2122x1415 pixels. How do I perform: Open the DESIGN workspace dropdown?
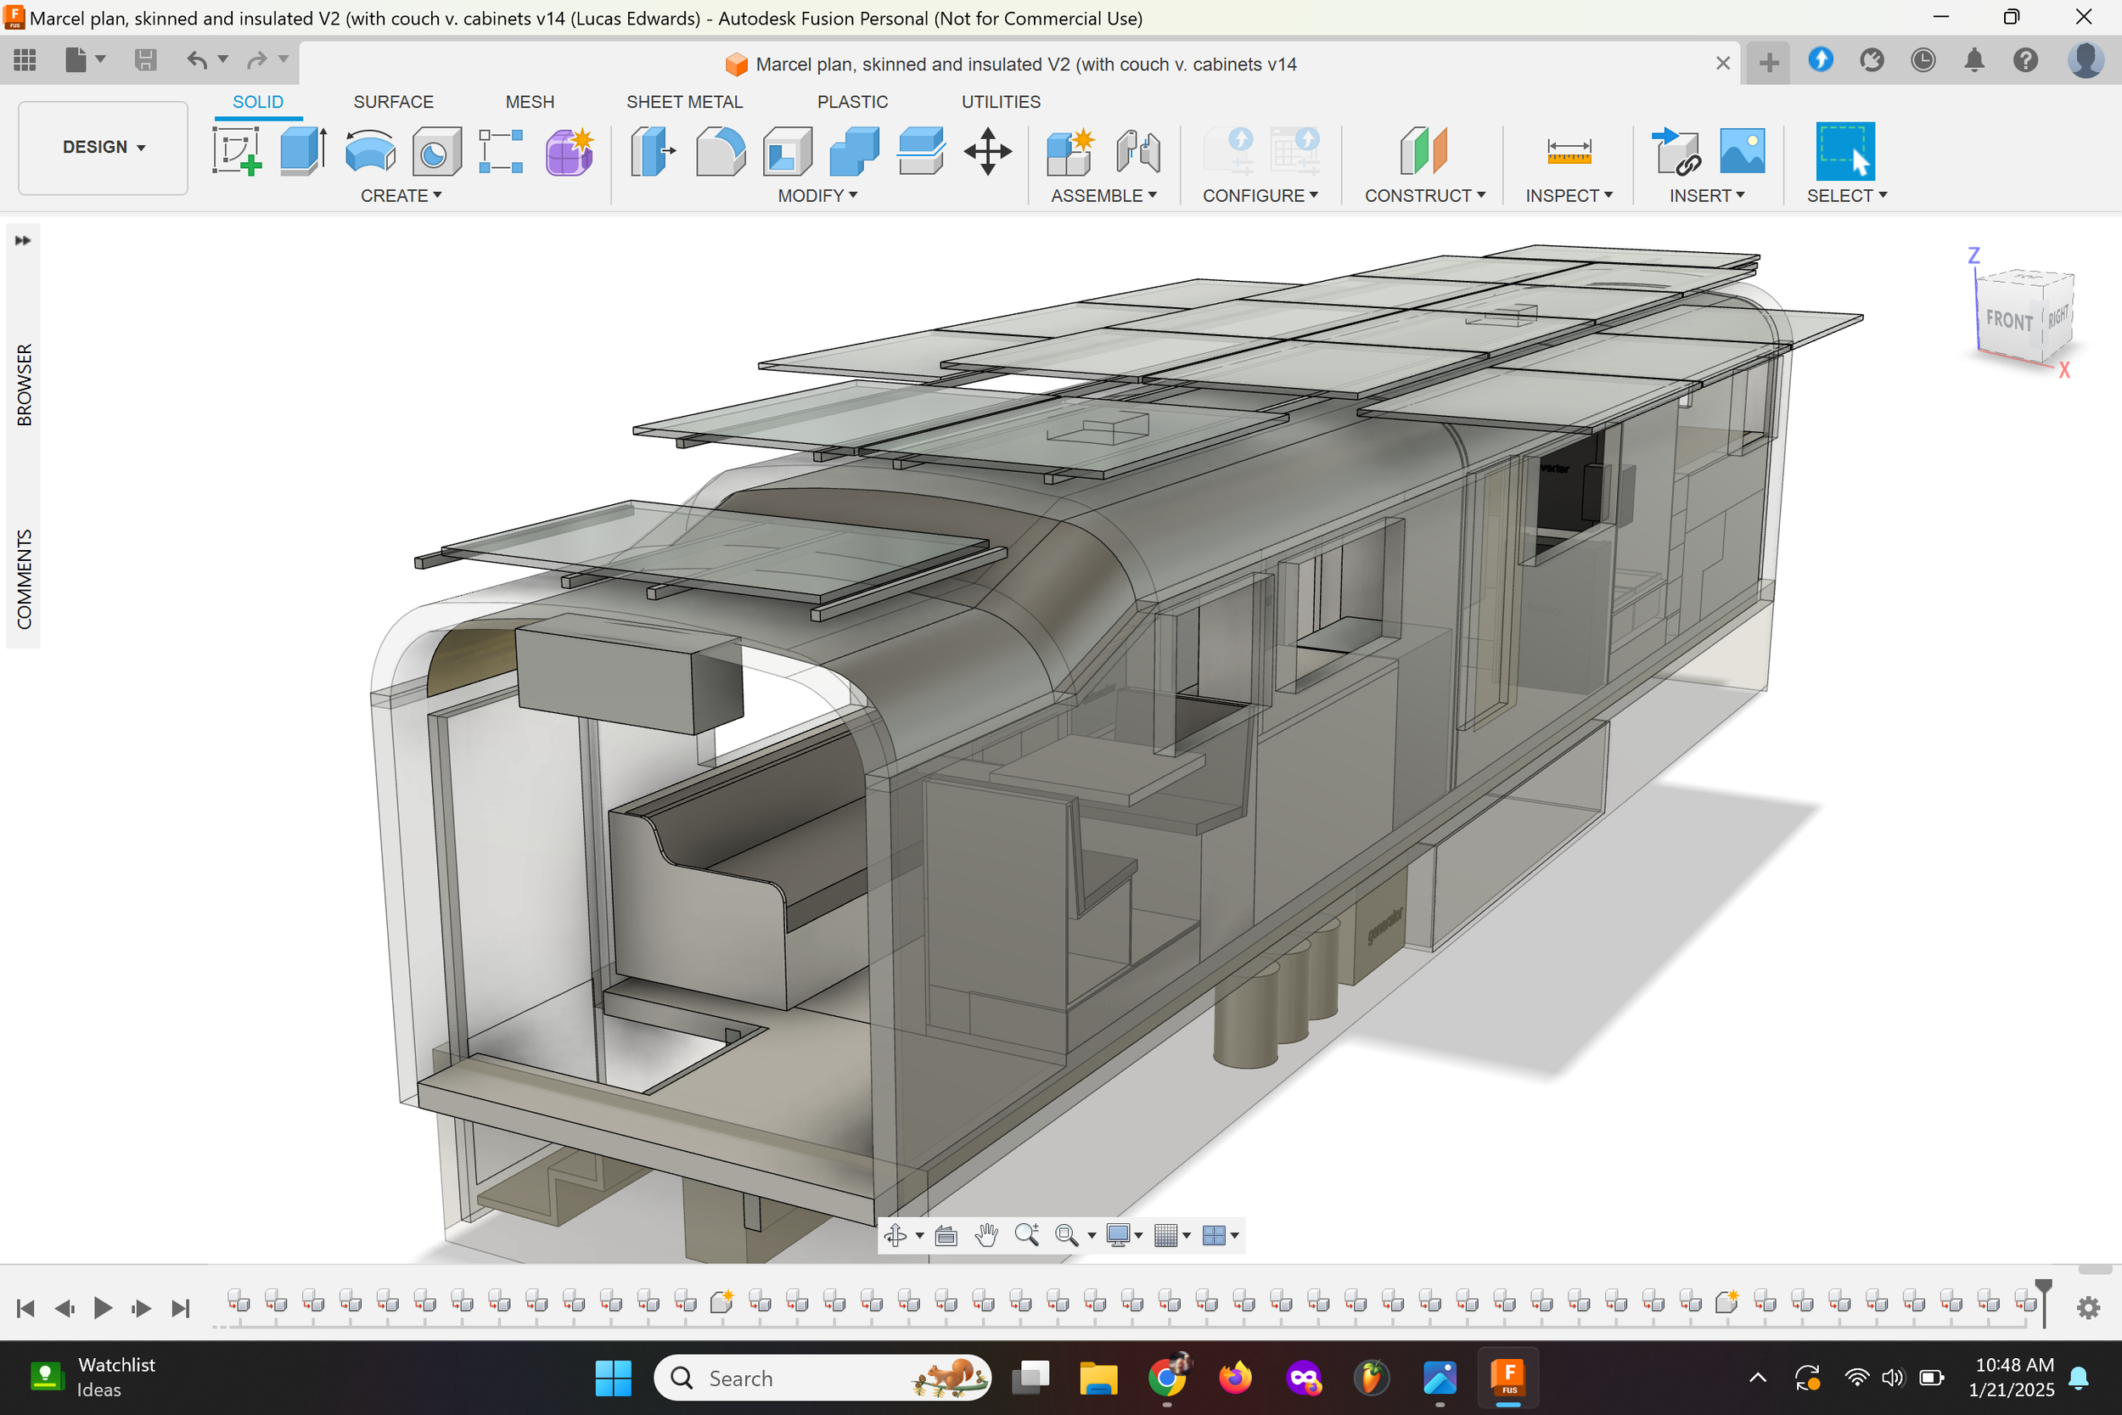coord(103,147)
